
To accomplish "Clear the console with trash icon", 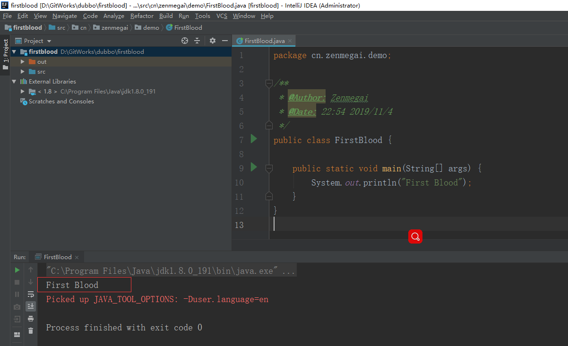I will click(31, 331).
